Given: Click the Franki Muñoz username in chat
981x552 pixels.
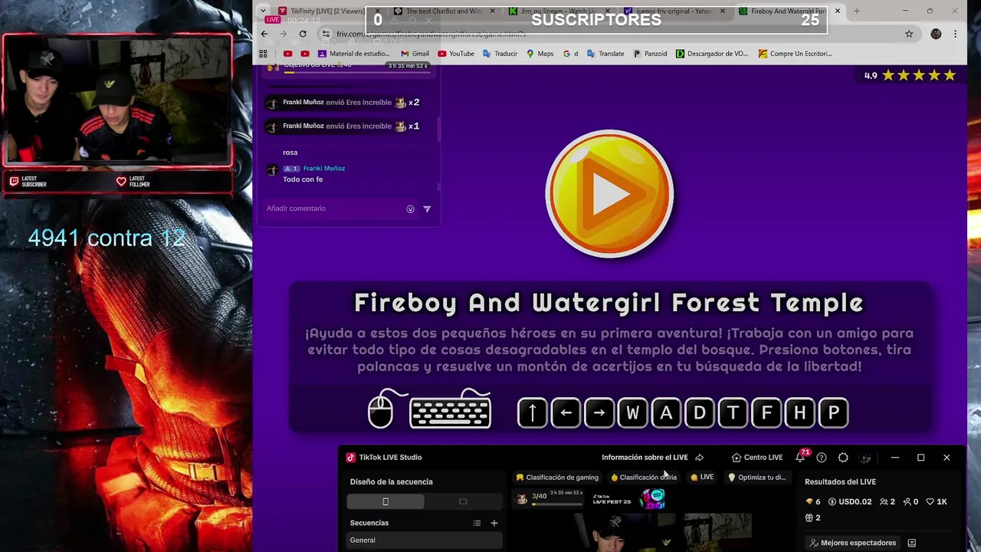Looking at the screenshot, I should 324,168.
